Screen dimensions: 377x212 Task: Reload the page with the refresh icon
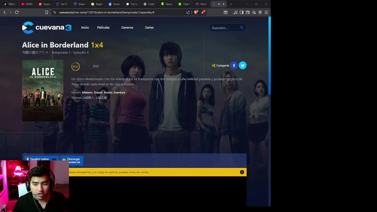[17, 12]
